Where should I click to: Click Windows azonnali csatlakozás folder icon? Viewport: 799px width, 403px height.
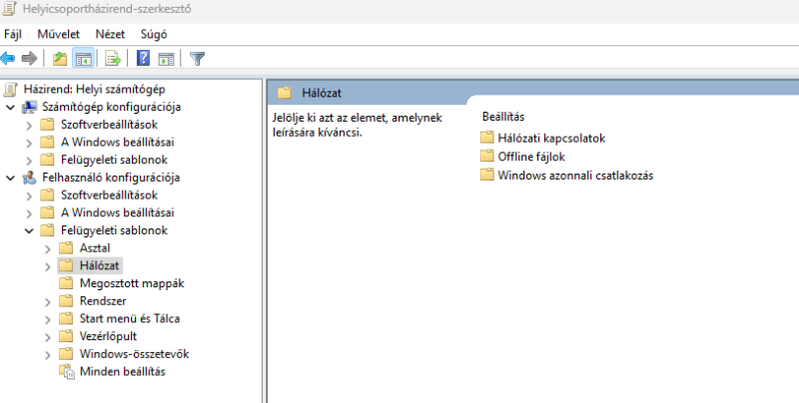click(487, 175)
